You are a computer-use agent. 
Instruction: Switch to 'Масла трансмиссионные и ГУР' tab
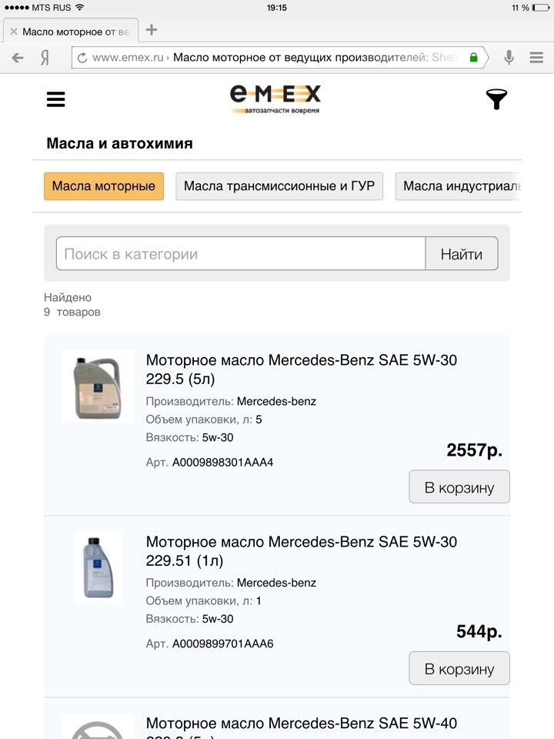coord(279,186)
